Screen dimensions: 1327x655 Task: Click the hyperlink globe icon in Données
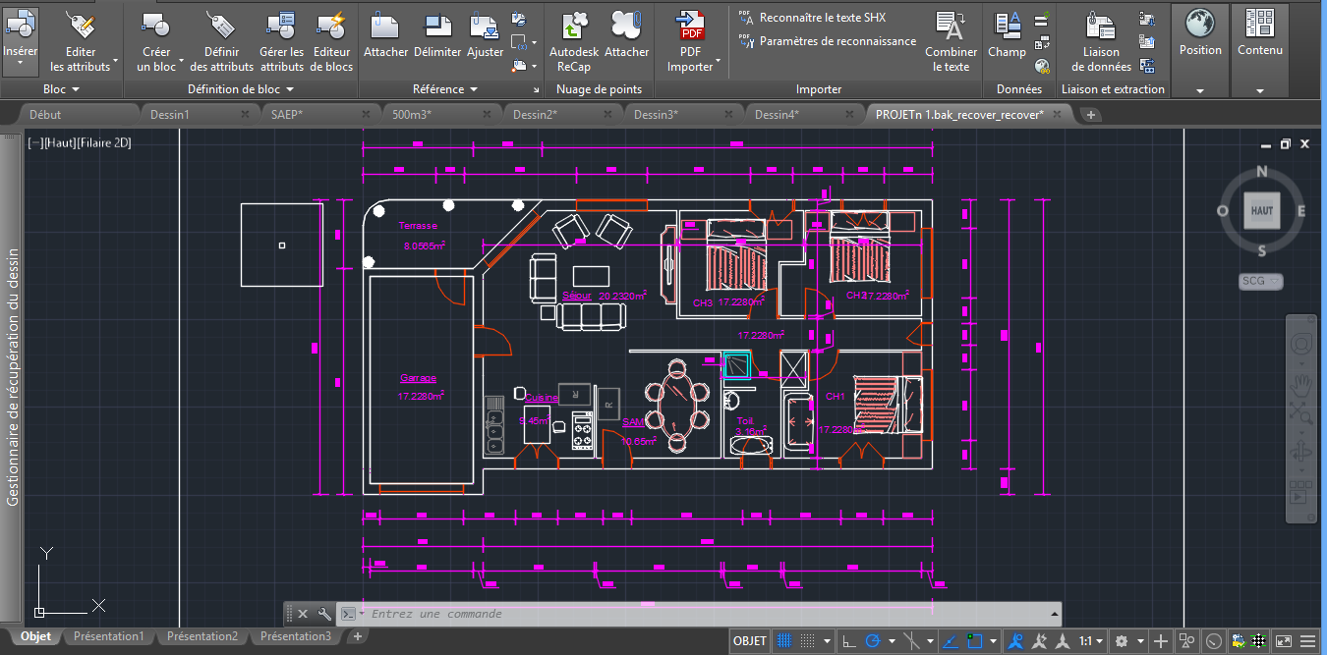1043,66
